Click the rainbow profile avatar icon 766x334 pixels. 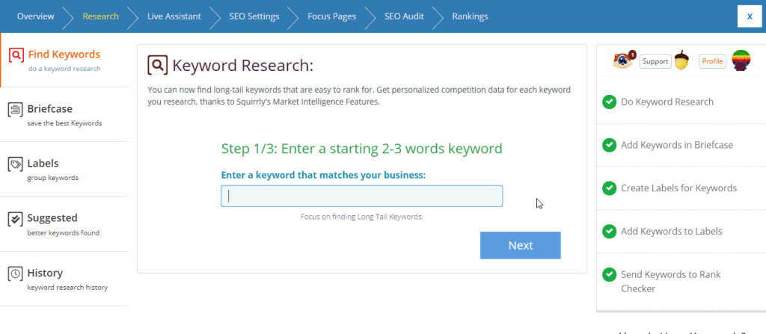tap(741, 61)
